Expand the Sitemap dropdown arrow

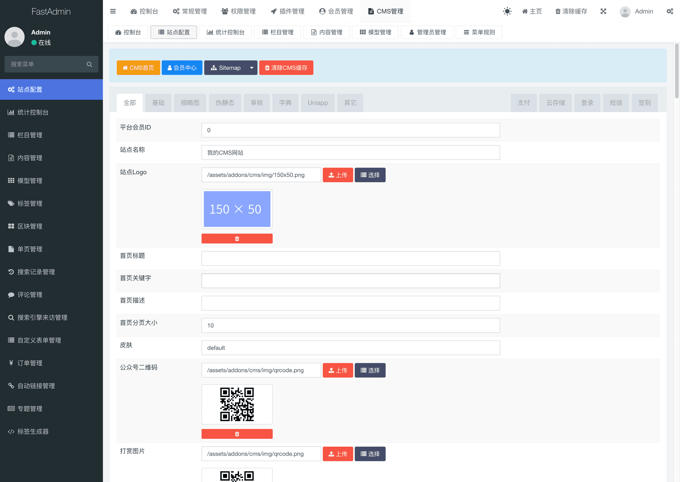(252, 68)
